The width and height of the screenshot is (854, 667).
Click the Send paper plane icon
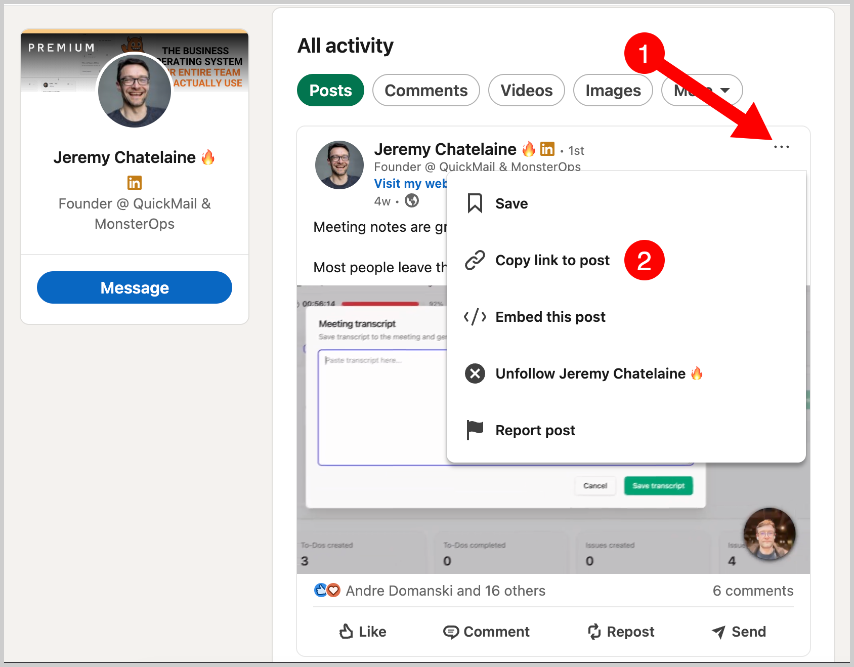pos(718,632)
